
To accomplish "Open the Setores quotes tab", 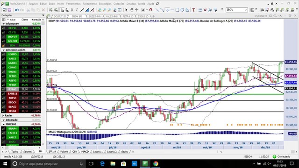I will click(x=28, y=152).
